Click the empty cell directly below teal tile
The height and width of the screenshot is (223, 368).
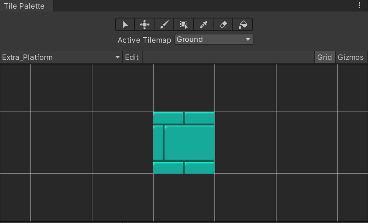click(184, 197)
